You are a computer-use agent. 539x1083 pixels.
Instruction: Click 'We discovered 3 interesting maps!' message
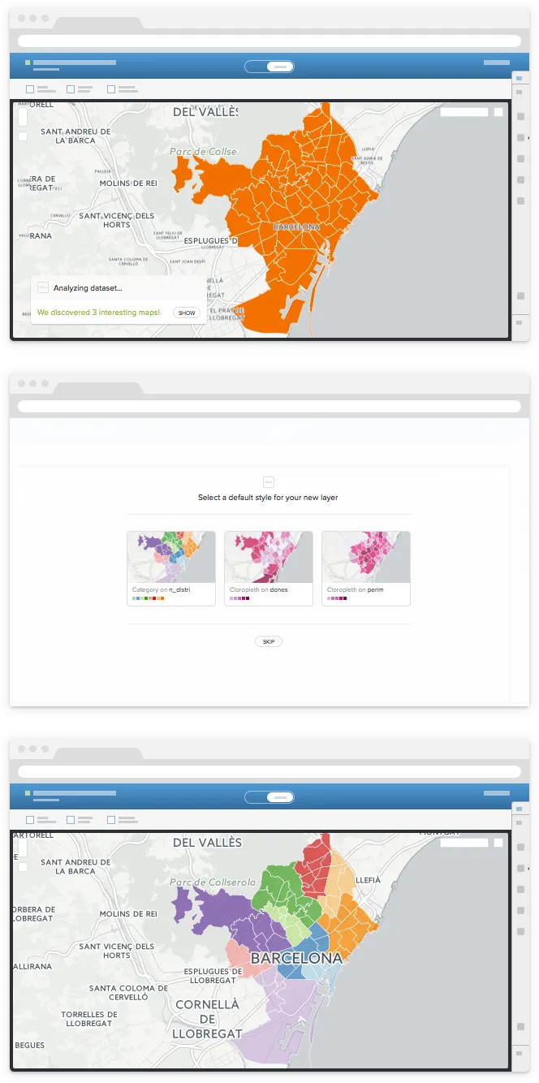click(x=98, y=313)
